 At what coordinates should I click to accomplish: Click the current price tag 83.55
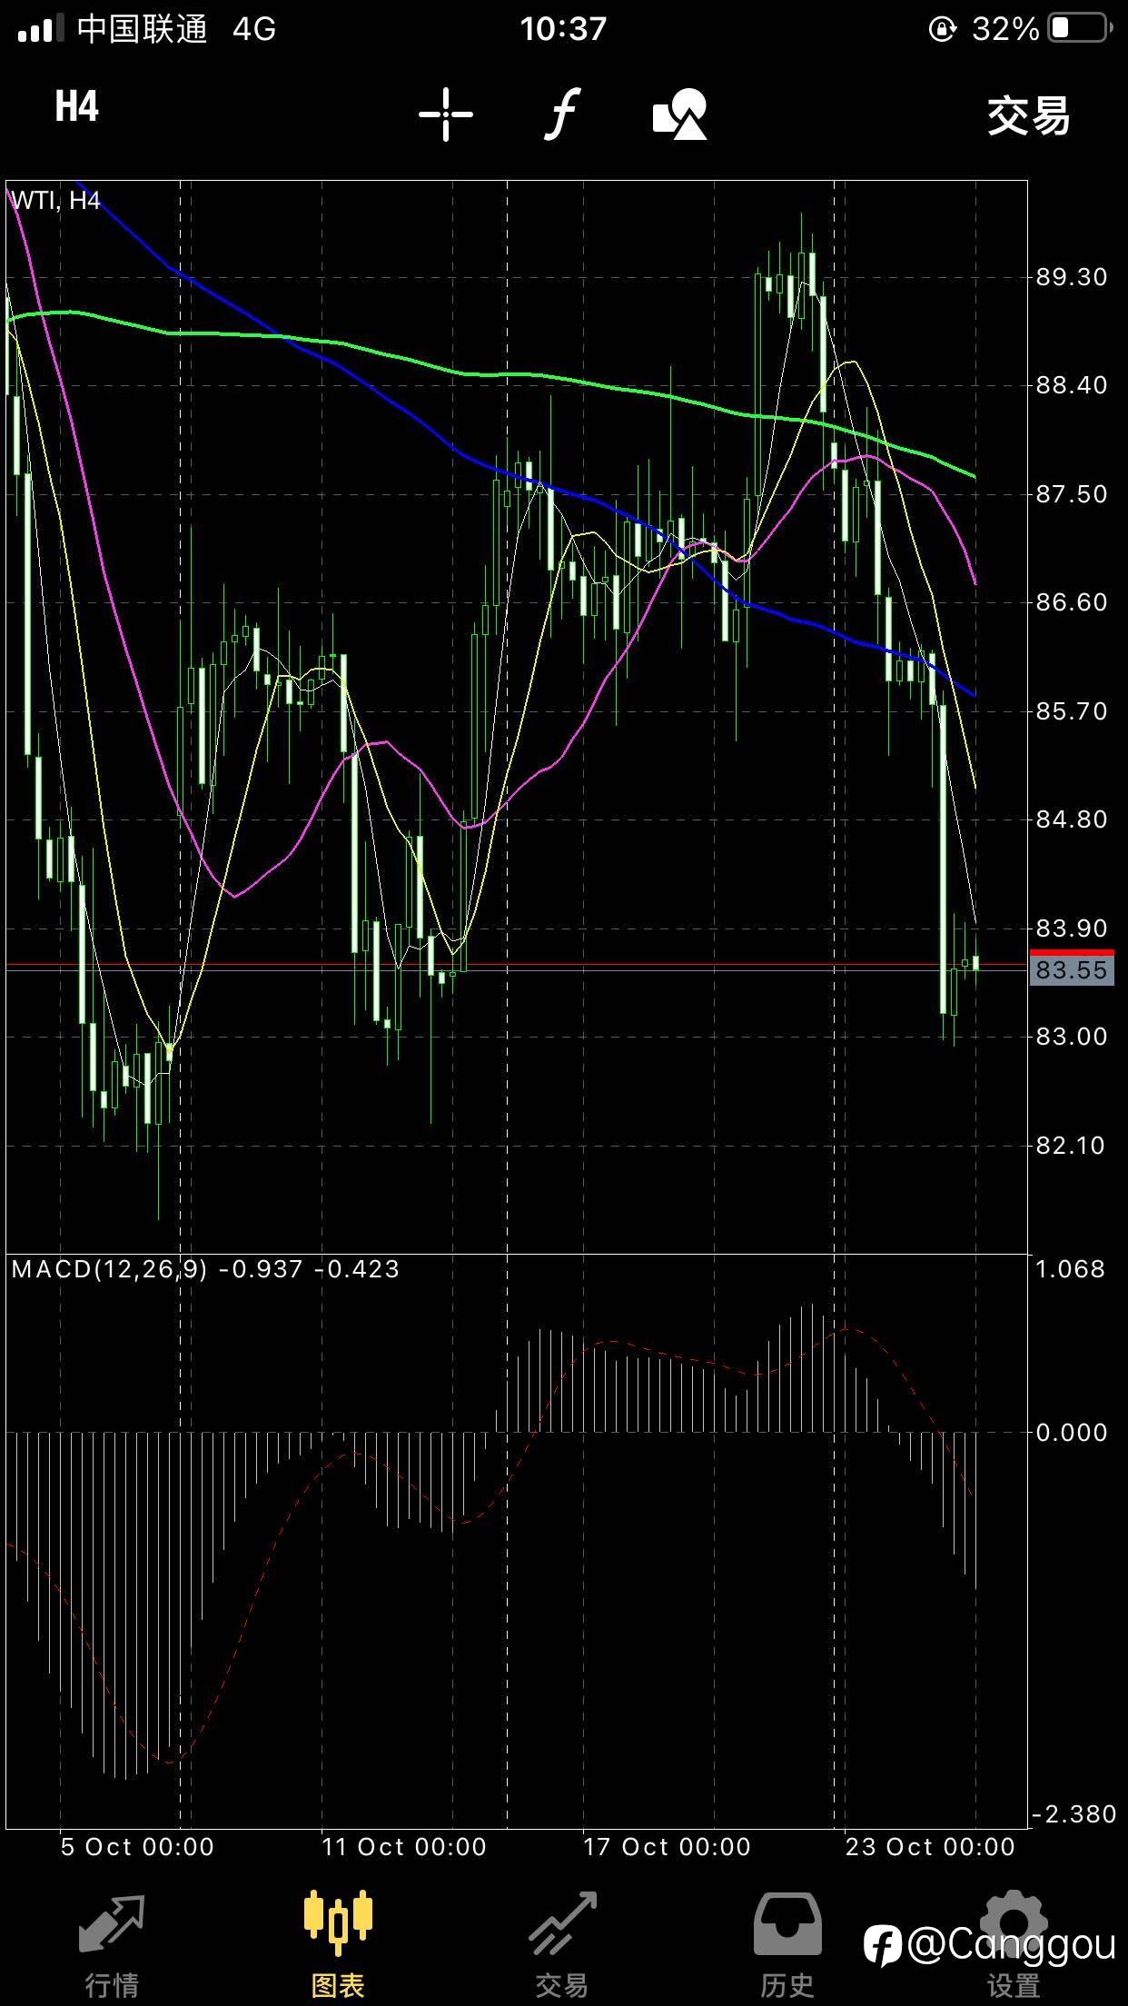(x=1072, y=970)
